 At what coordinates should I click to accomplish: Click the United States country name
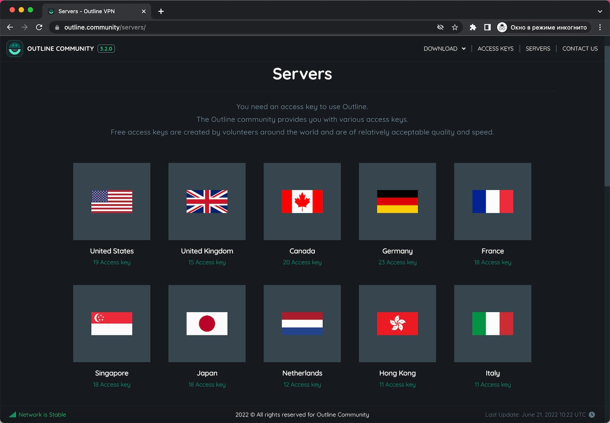pyautogui.click(x=112, y=251)
